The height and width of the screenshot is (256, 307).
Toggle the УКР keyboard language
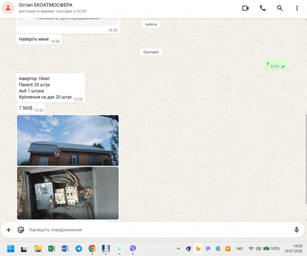pyautogui.click(x=239, y=248)
